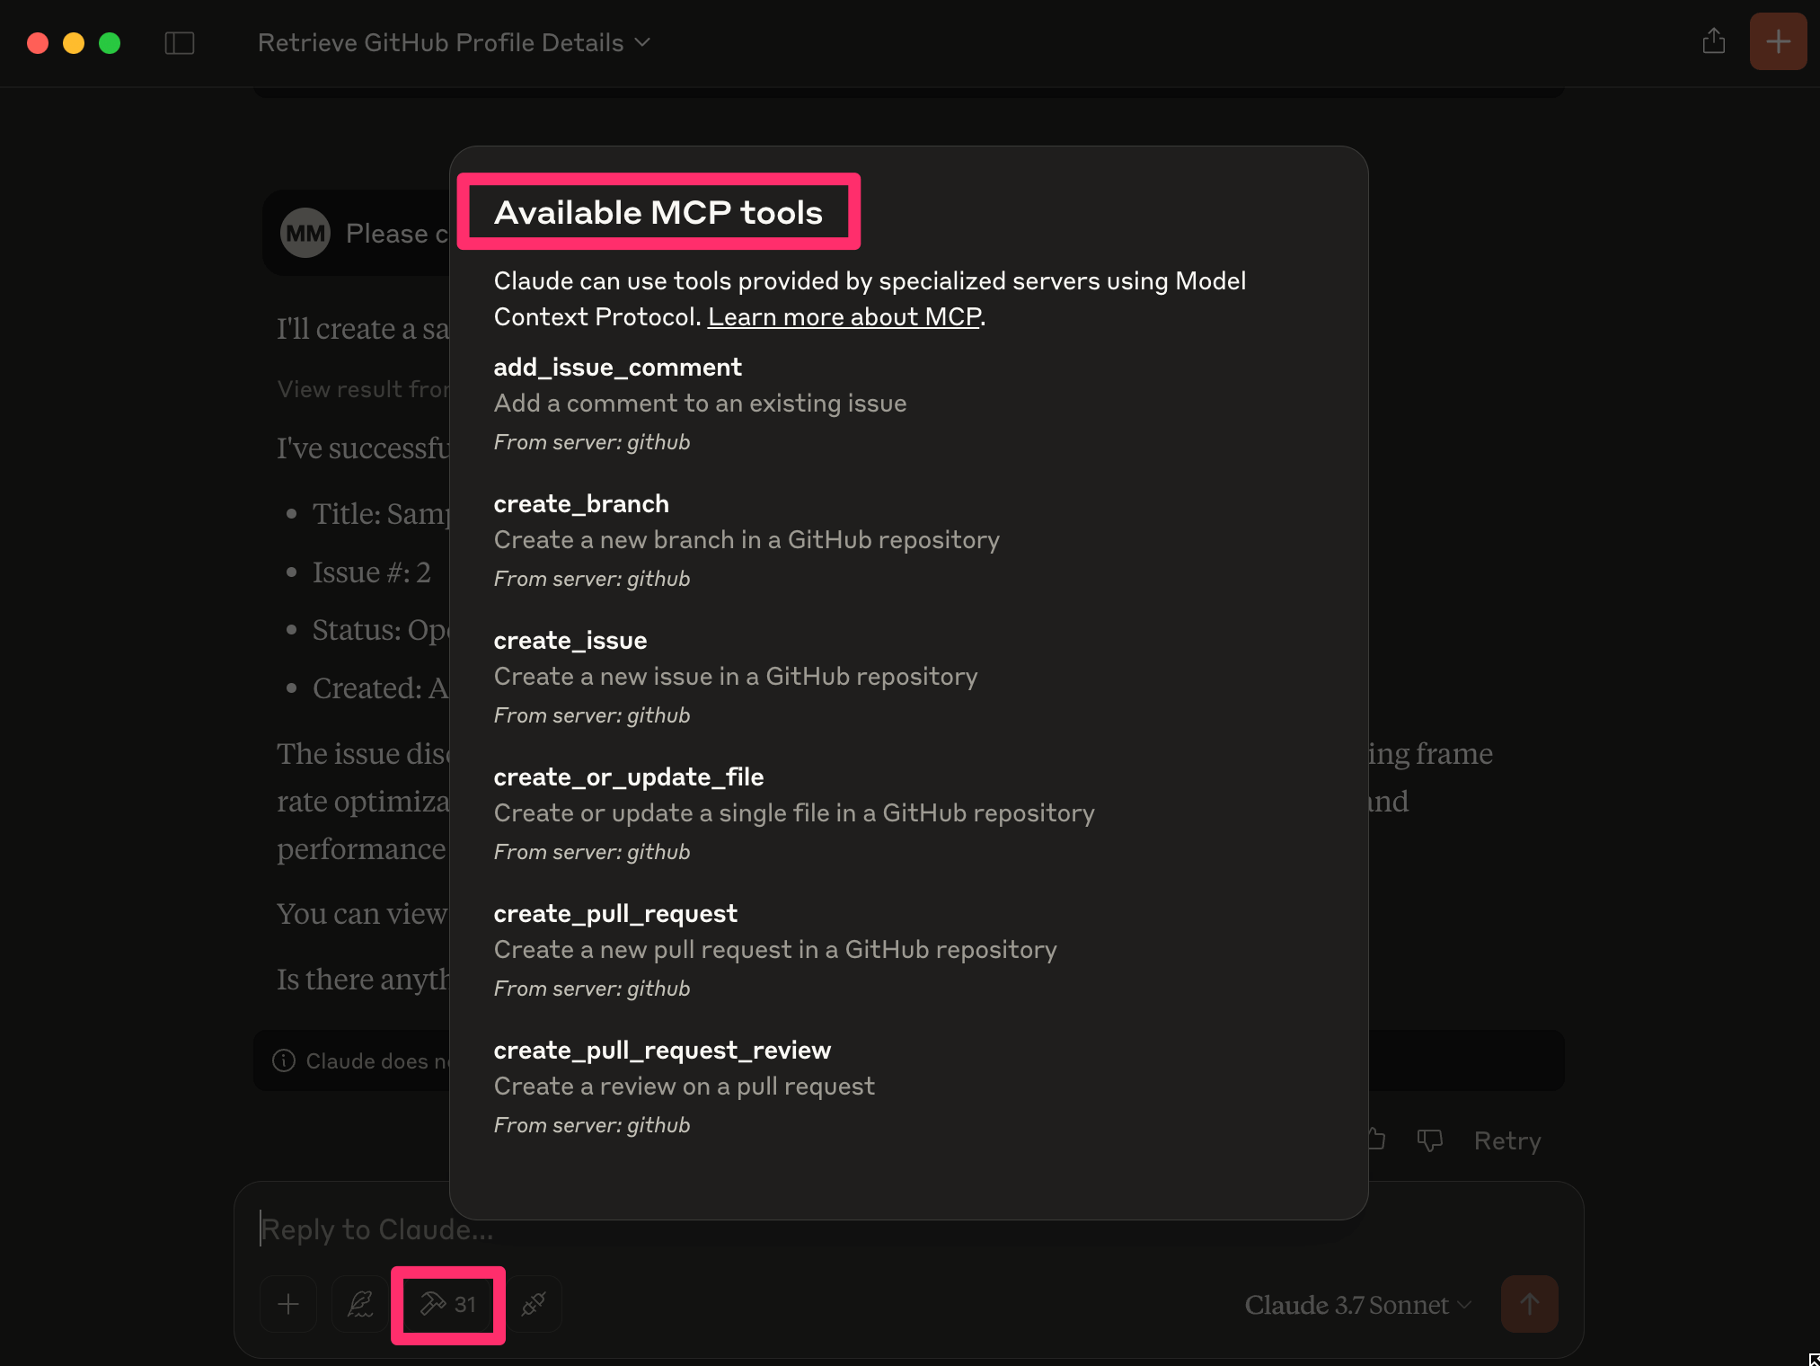Click the plug connections icon
Screen dimensions: 1820x1366
click(x=534, y=1304)
